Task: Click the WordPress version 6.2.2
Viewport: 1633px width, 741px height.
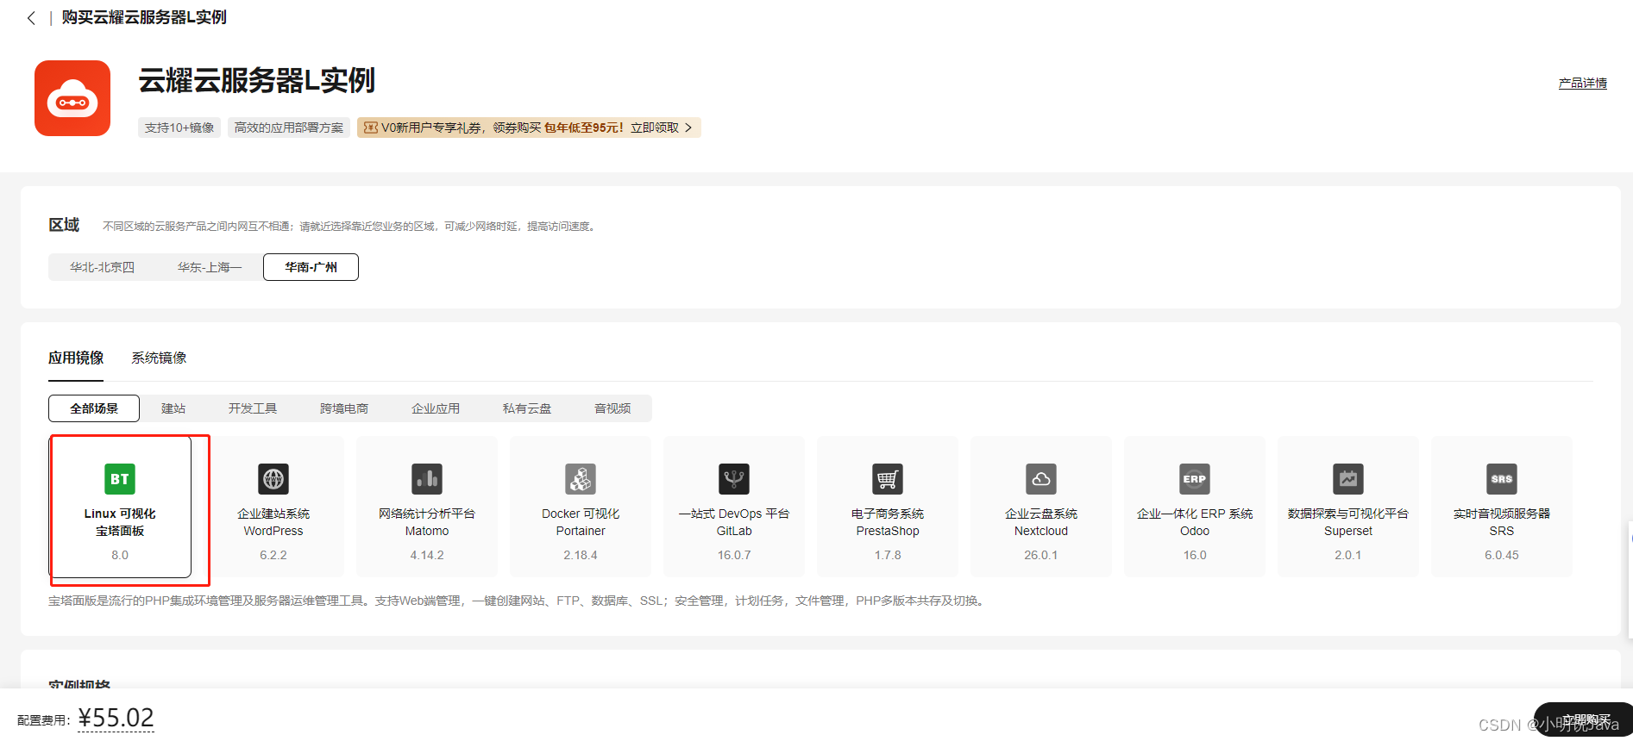Action: 273,555
